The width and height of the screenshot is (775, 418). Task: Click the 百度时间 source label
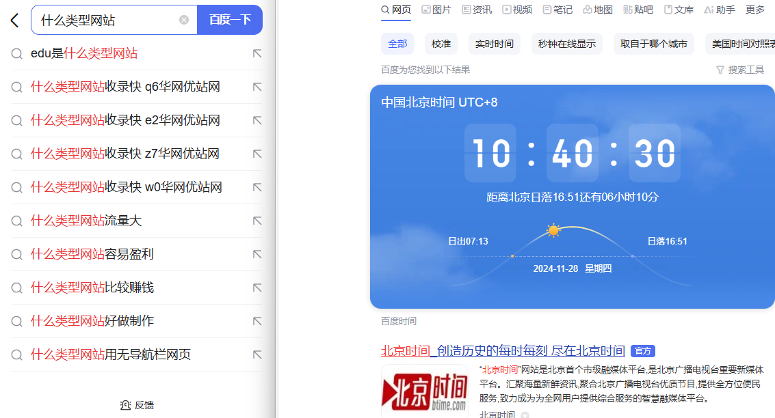[x=399, y=321]
